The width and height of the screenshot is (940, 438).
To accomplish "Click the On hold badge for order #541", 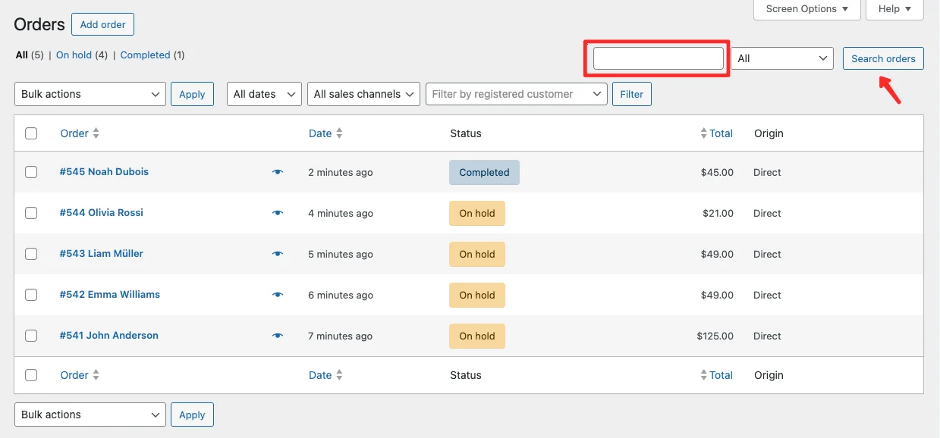I will pyautogui.click(x=477, y=336).
